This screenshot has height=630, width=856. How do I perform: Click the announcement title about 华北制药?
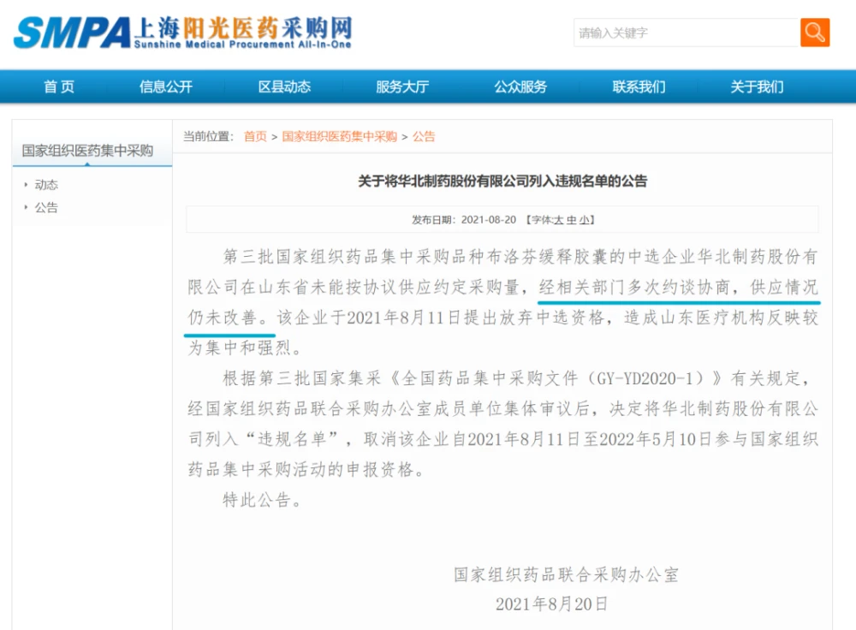(502, 181)
